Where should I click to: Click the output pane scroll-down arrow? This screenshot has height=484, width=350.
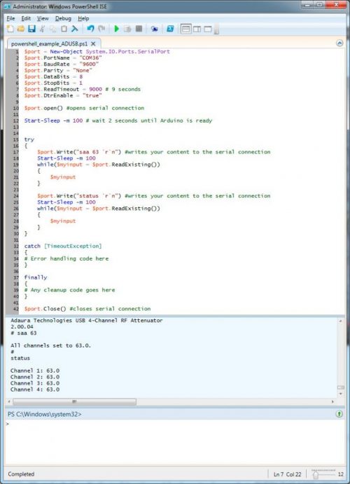click(x=340, y=394)
